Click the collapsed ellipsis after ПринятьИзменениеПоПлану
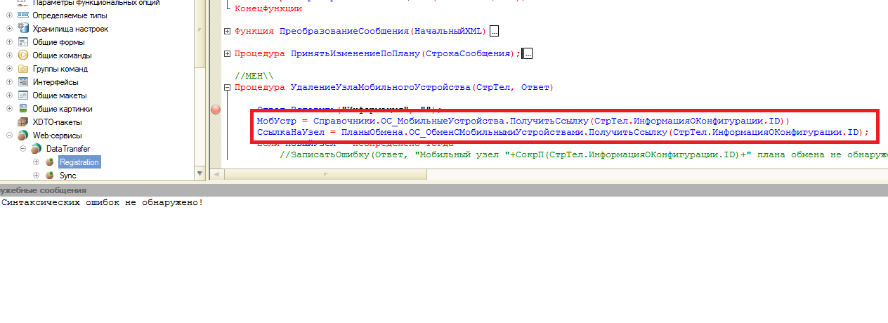 click(x=528, y=54)
